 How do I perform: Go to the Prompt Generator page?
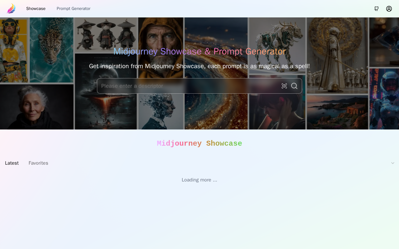[74, 9]
